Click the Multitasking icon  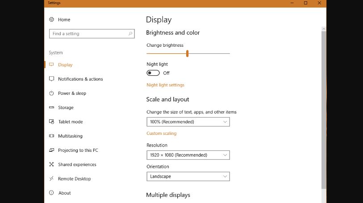click(51, 136)
